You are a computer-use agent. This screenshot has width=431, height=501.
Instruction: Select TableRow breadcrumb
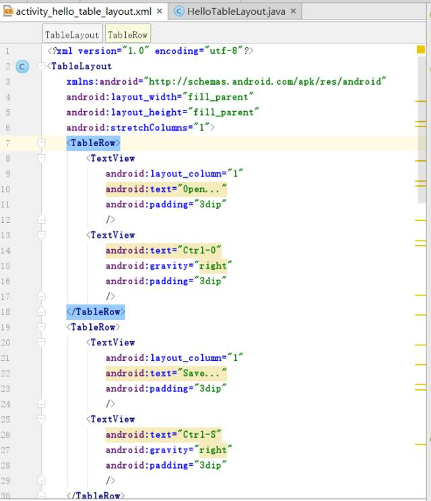[x=127, y=34]
